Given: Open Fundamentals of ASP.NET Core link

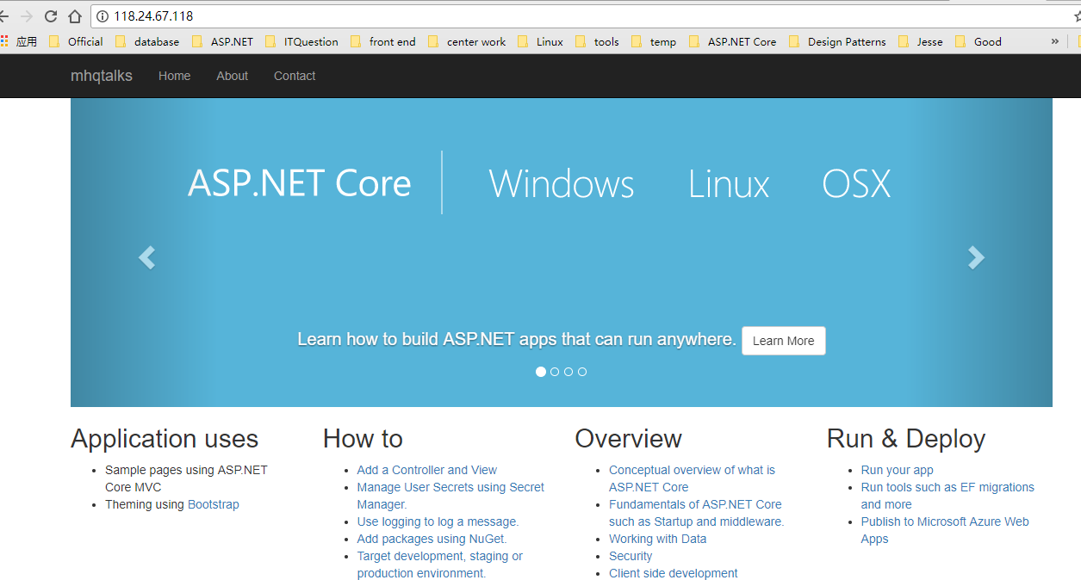Looking at the screenshot, I should pyautogui.click(x=696, y=513).
